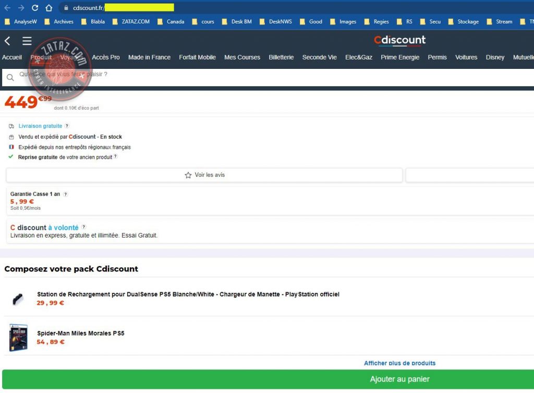Click the help icon next to Cdiscount à volonté
The width and height of the screenshot is (534, 393).
point(83,227)
